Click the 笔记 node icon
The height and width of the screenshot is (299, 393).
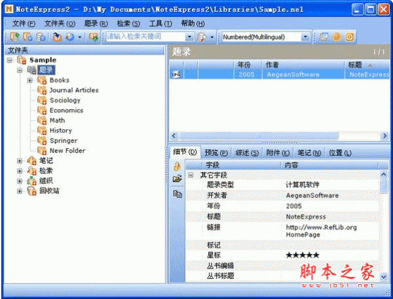click(32, 161)
